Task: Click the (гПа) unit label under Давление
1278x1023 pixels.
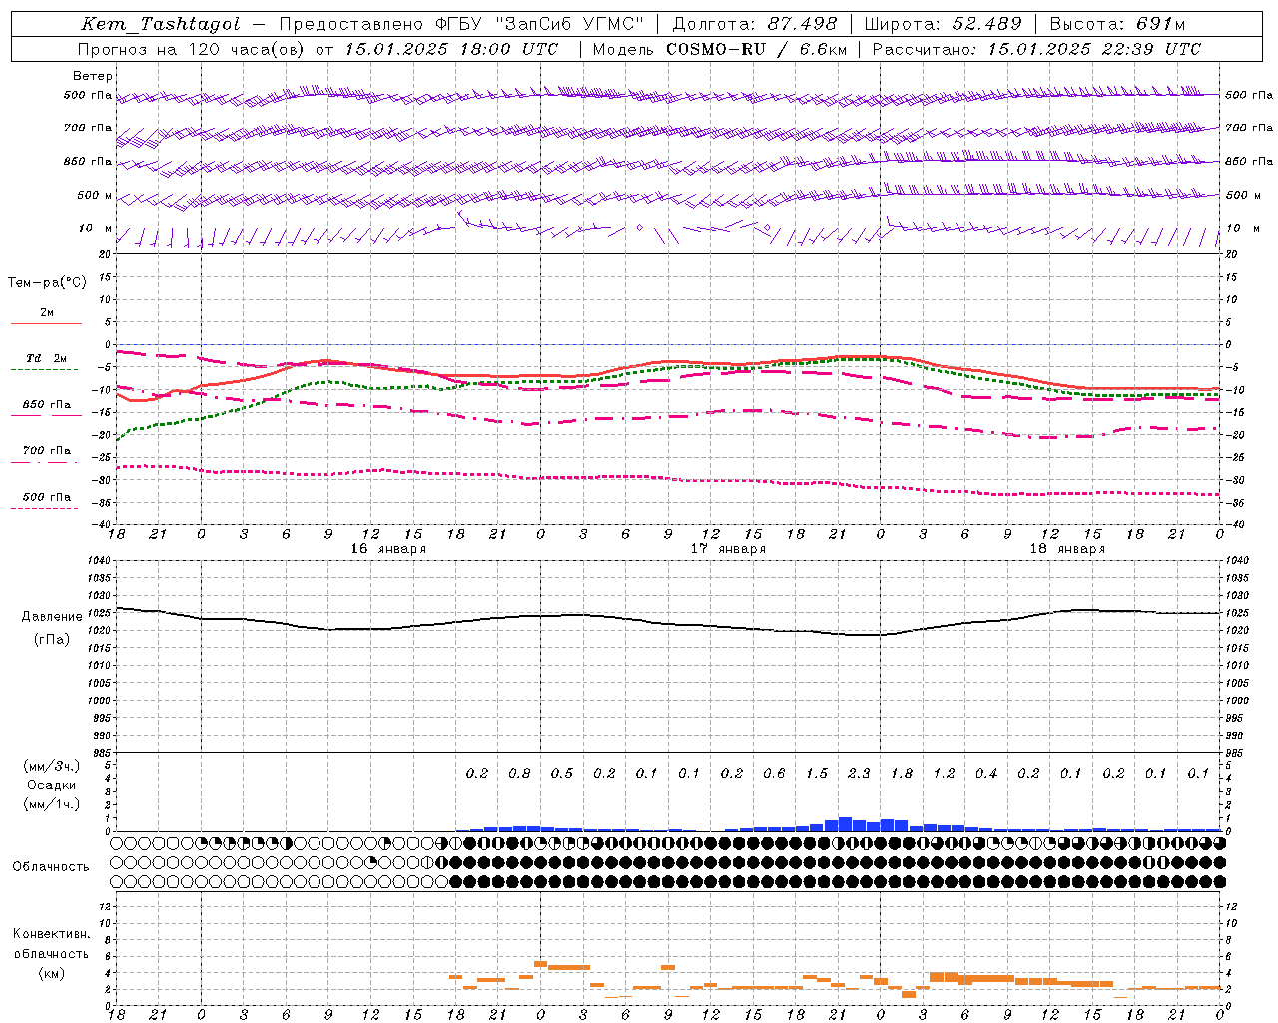Action: click(x=52, y=640)
